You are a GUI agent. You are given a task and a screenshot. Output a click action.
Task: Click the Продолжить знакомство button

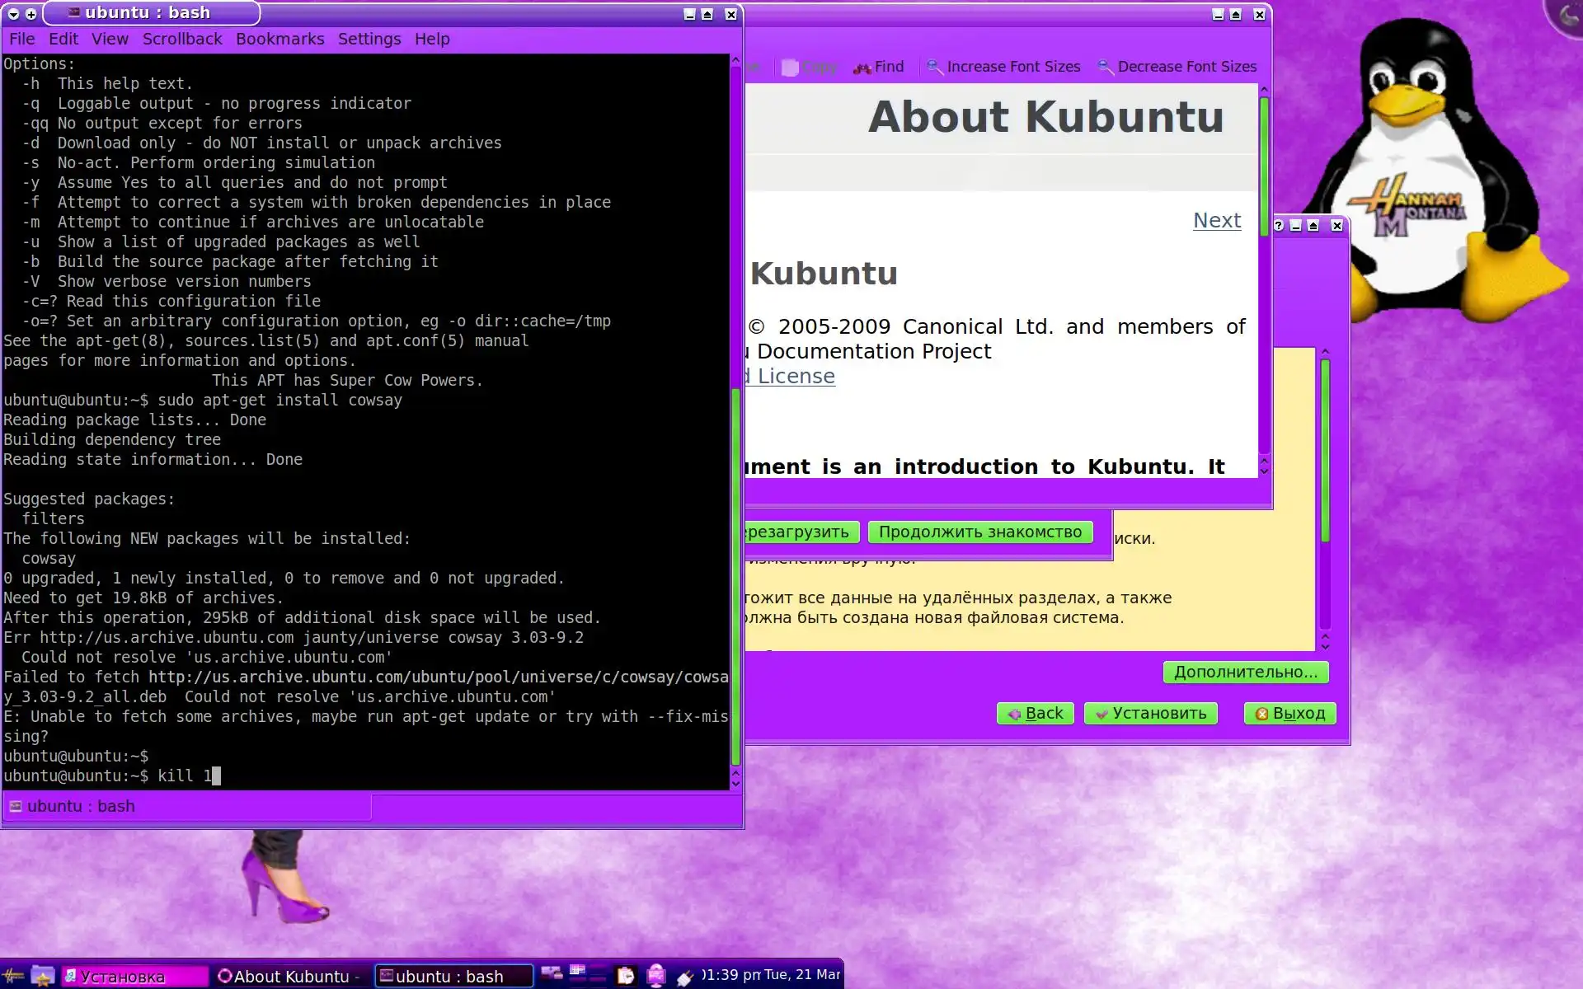click(979, 532)
